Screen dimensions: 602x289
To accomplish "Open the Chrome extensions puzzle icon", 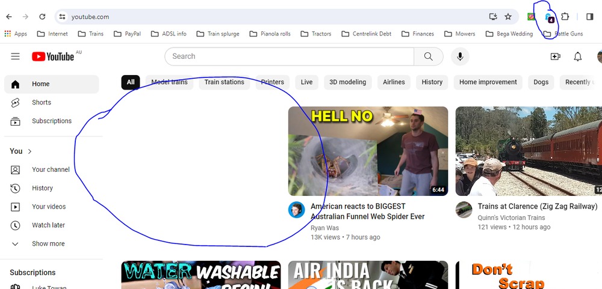I will 565,16.
